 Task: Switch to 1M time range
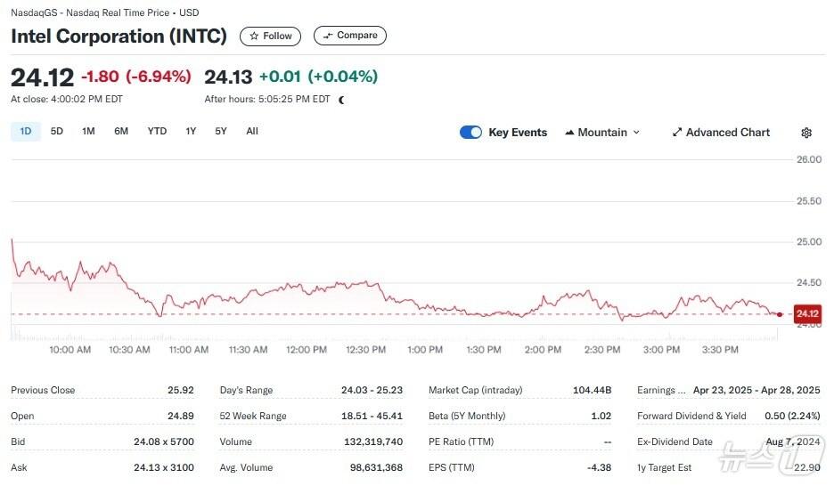click(x=88, y=132)
